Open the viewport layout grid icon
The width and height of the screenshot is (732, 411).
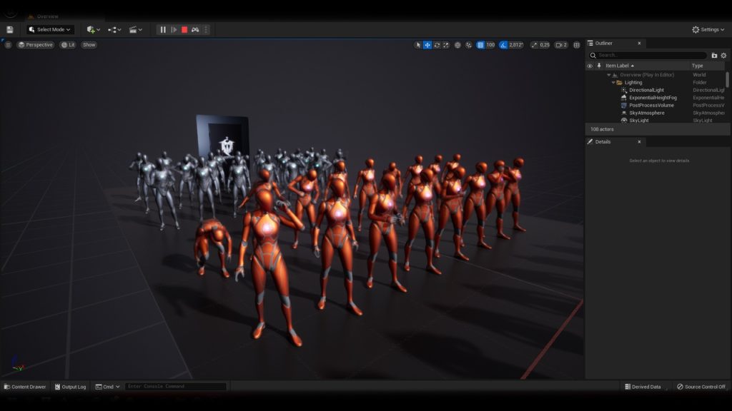[x=577, y=45]
